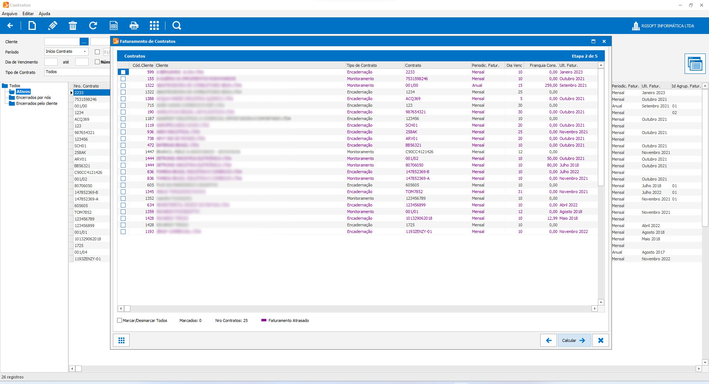This screenshot has height=384, width=709.
Task: Create a new contract with the document icon
Action: click(x=32, y=25)
